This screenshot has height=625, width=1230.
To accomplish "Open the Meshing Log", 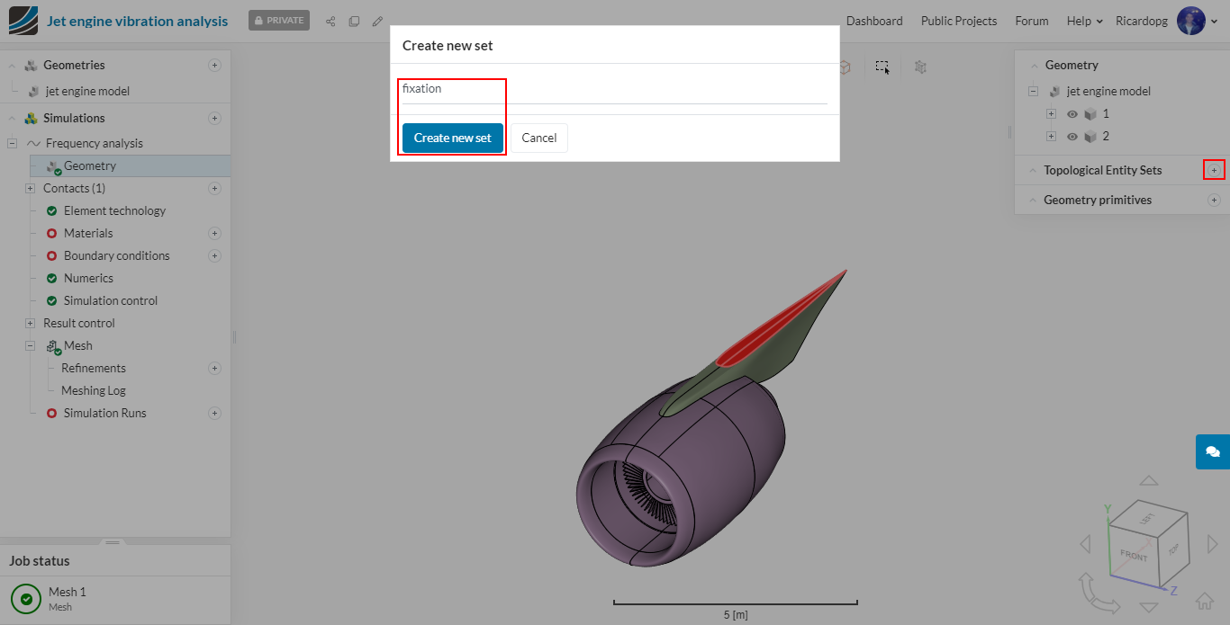I will (94, 390).
